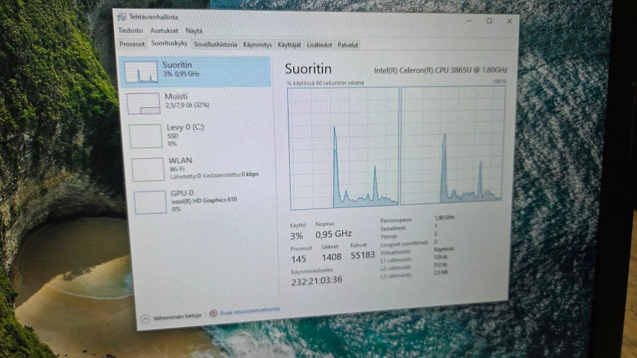Click the GPU 0 sidebar label
Viewport: 637px width, 358px height.
pos(182,193)
